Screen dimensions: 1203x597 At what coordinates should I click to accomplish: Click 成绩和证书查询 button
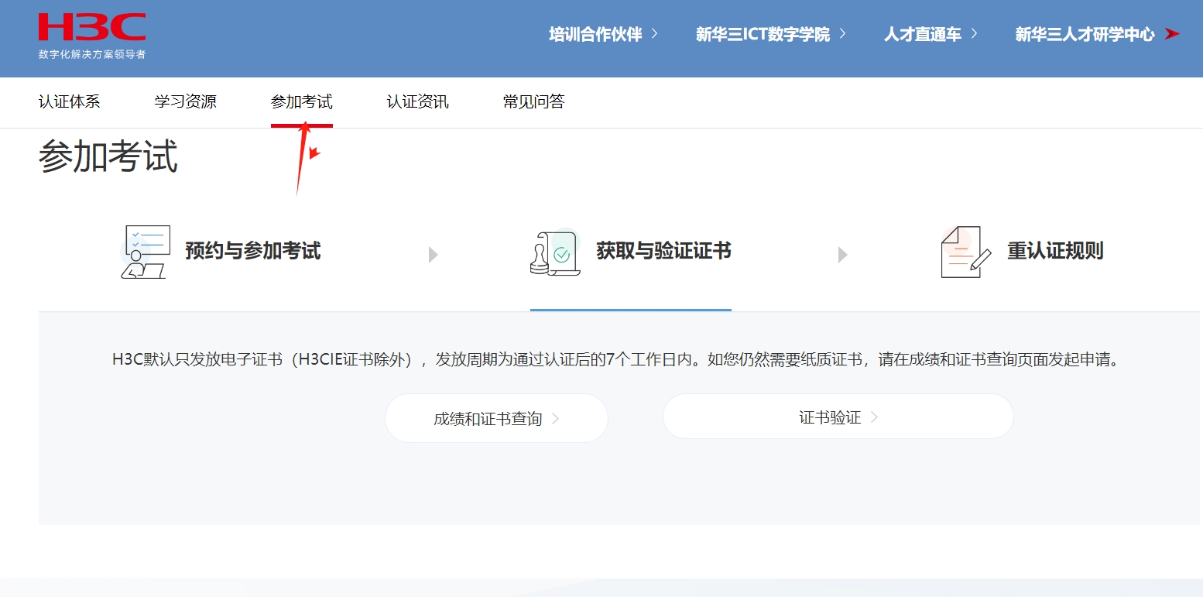[x=496, y=419]
